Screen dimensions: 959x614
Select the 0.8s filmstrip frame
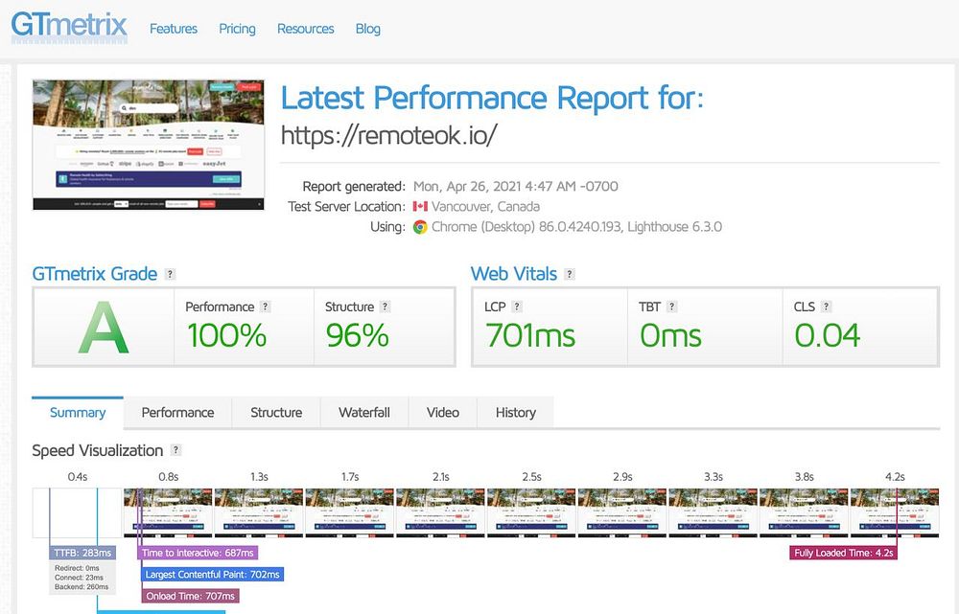pyautogui.click(x=168, y=512)
